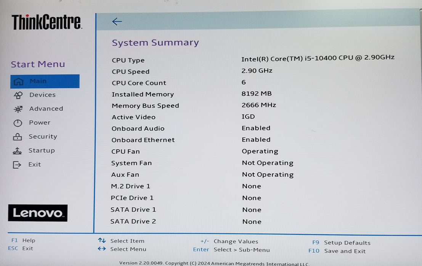422x266 pixels.
Task: Click Enabled value for Onboard Ethernet
Action: coord(256,140)
